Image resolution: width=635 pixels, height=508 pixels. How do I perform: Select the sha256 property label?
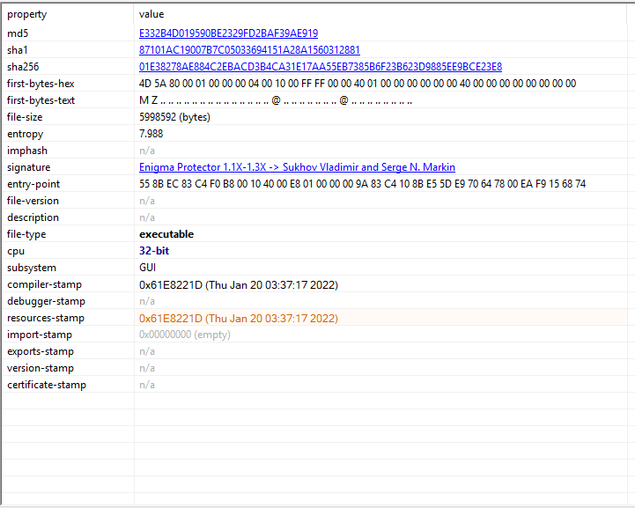pos(23,67)
